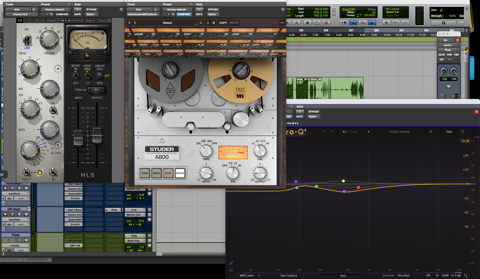Viewport: 480px width, 279px height.
Task: Click the Pro-Q 4 piano display icon
Action: (x=231, y=270)
